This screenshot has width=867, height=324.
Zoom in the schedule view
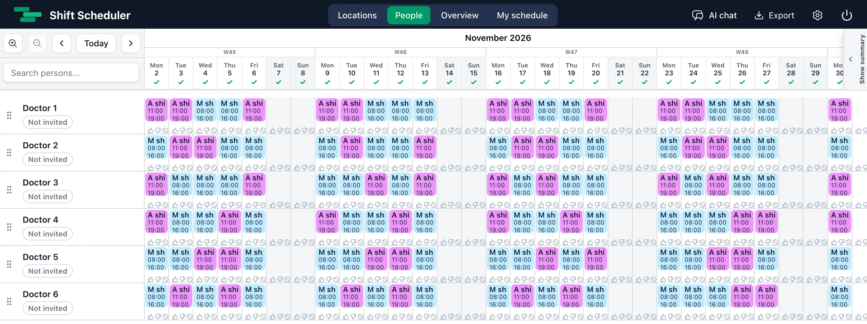tap(13, 43)
